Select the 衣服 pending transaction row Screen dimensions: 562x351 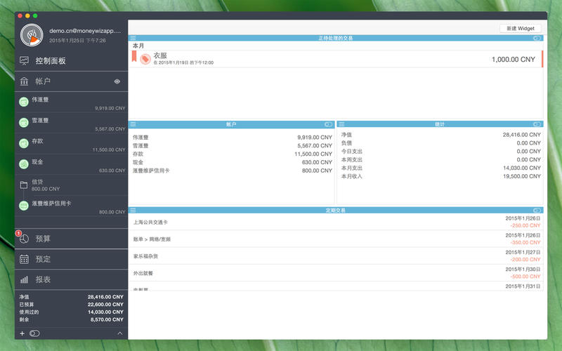(336, 60)
